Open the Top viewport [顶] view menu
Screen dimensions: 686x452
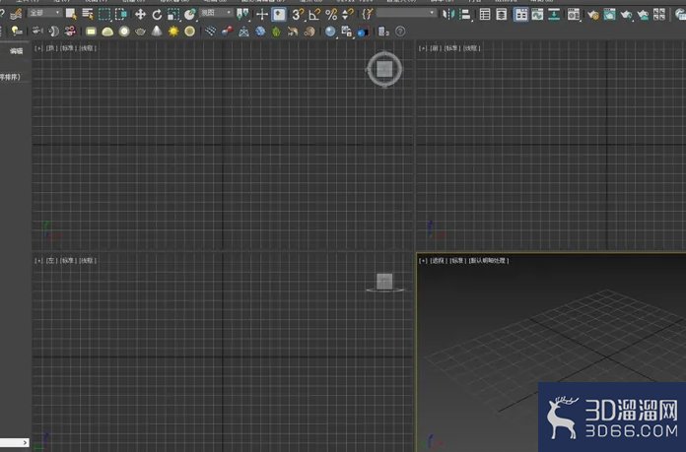50,48
